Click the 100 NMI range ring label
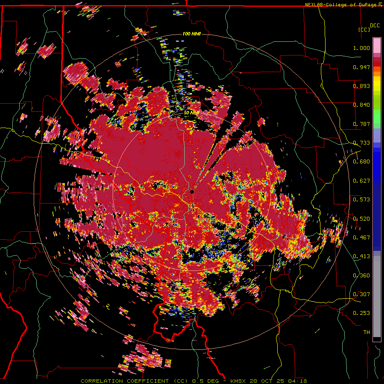 coord(192,34)
